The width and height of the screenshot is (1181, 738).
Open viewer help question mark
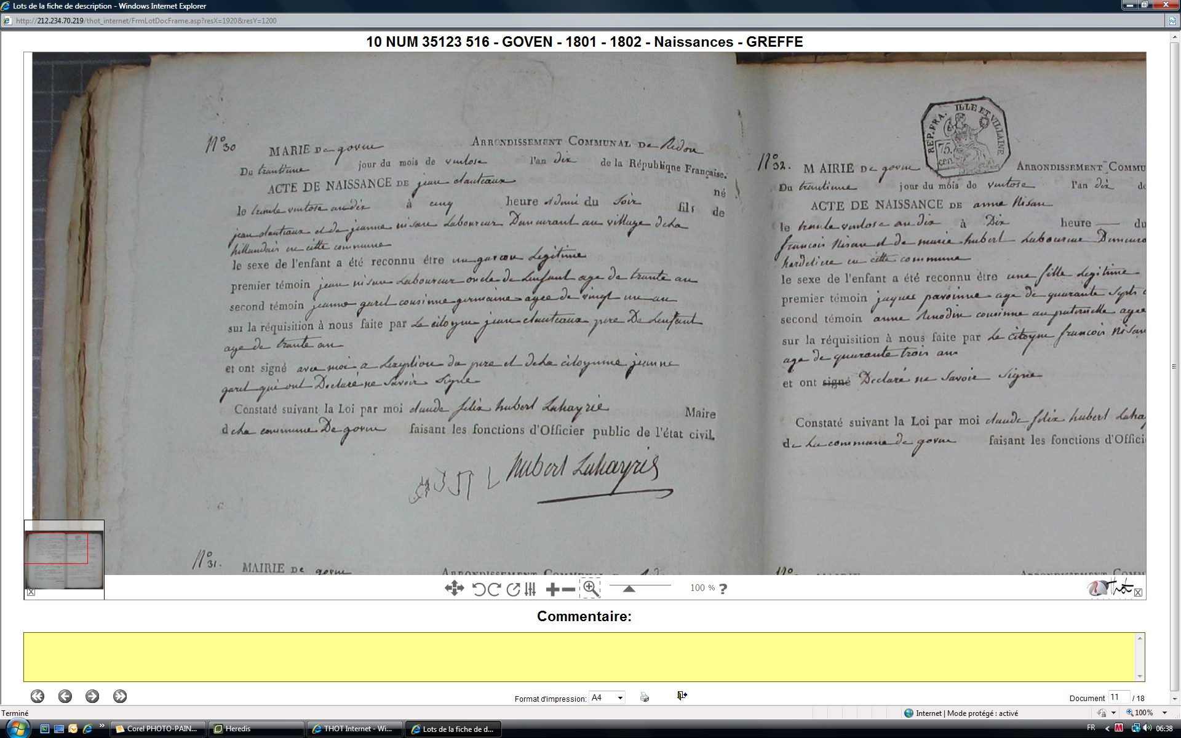(723, 589)
